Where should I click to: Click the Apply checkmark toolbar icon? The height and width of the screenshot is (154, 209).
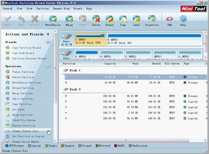(8, 19)
